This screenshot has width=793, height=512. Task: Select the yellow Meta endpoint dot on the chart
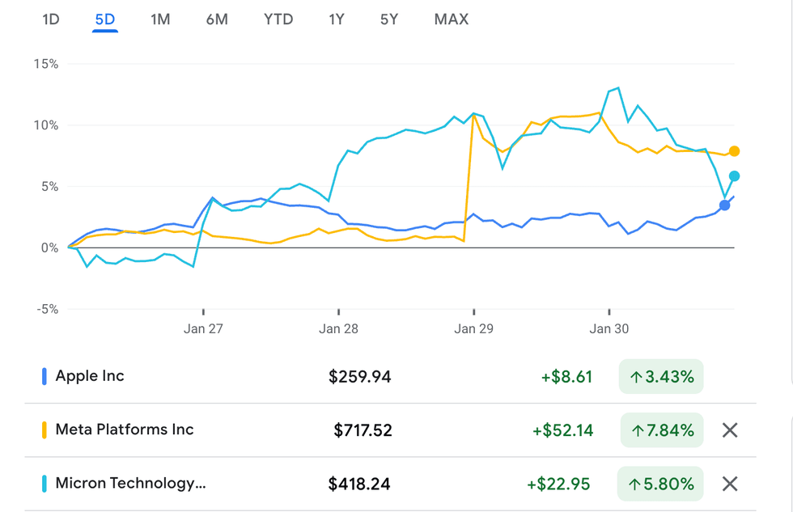(x=735, y=150)
